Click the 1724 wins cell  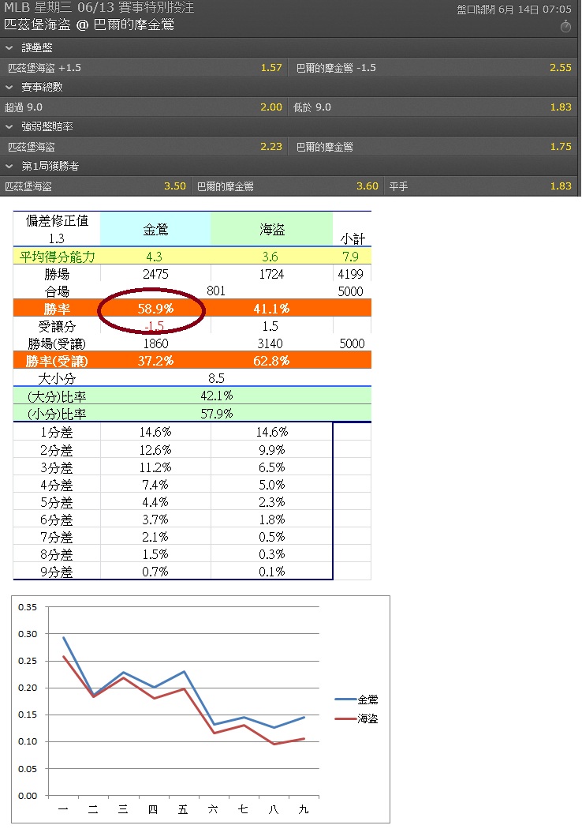(x=271, y=274)
